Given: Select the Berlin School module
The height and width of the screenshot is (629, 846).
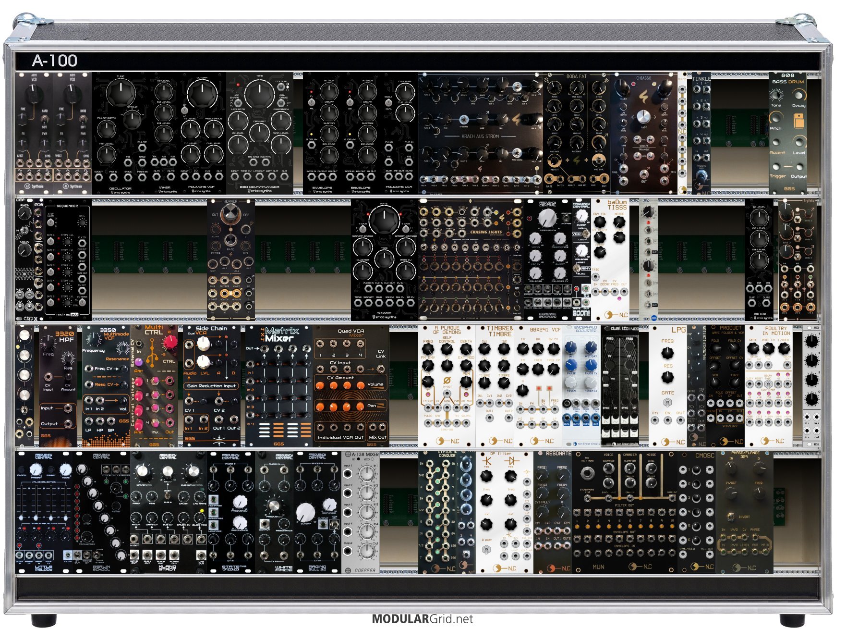Looking at the screenshot, I should pyautogui.click(x=101, y=513).
